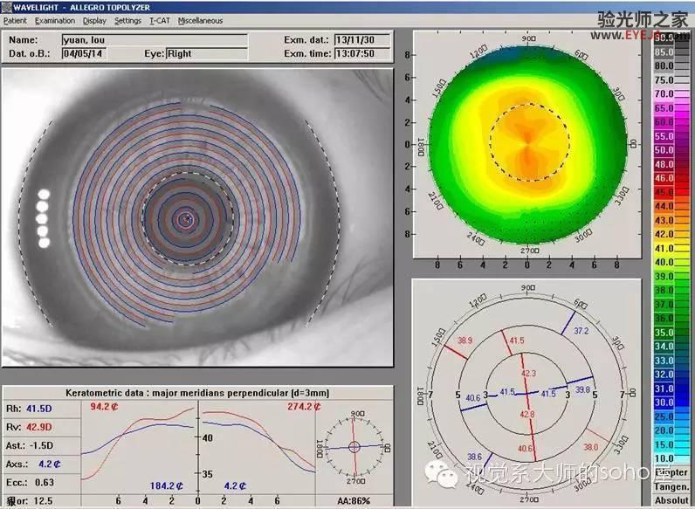The width and height of the screenshot is (695, 509).
Task: Open the Settings menu
Action: [127, 20]
